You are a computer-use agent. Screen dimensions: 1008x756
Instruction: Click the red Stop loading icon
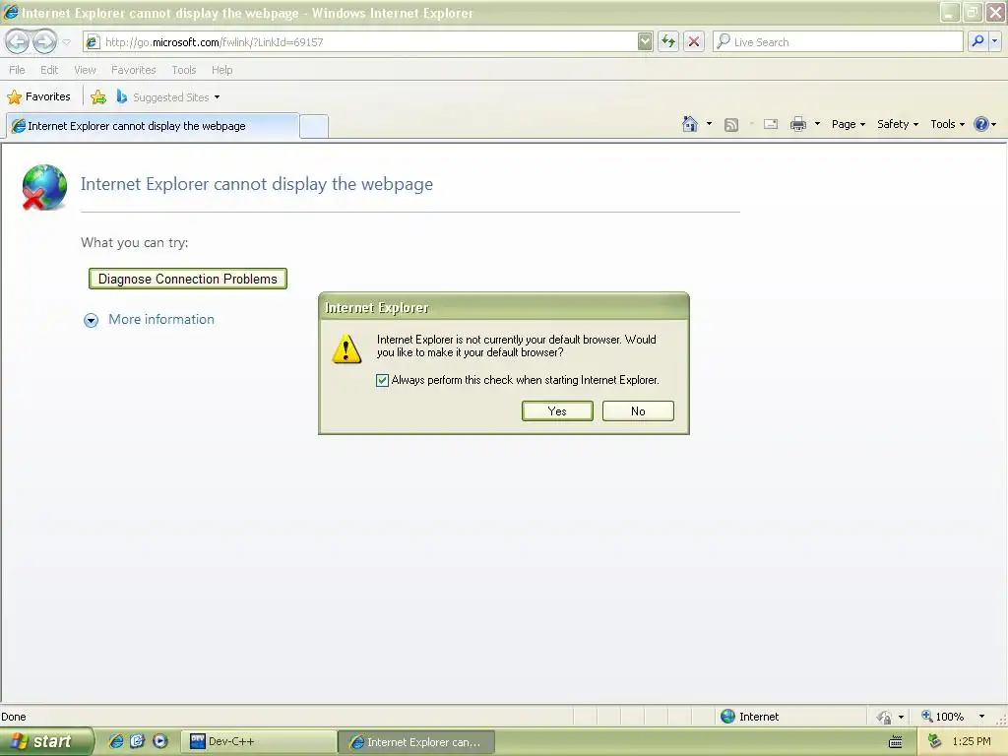click(694, 41)
